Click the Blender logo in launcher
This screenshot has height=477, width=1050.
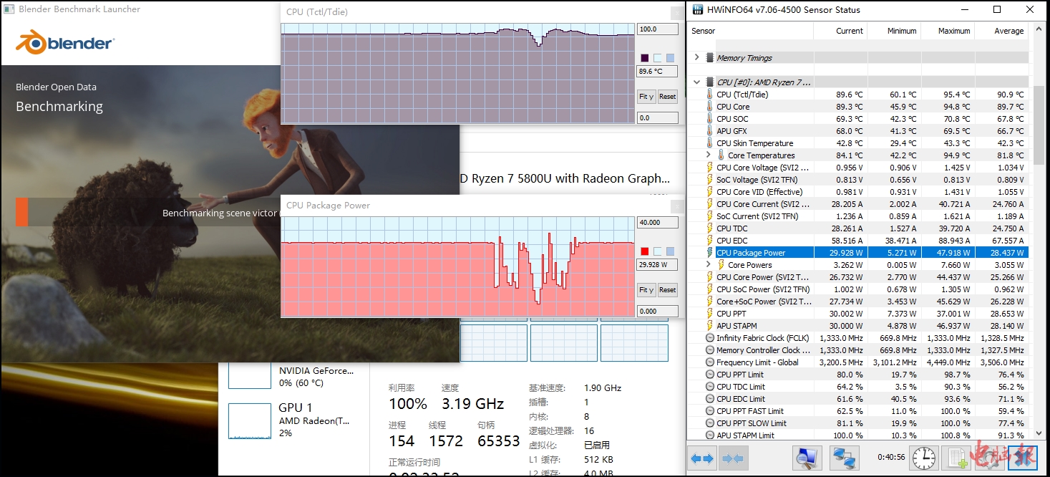(x=65, y=43)
